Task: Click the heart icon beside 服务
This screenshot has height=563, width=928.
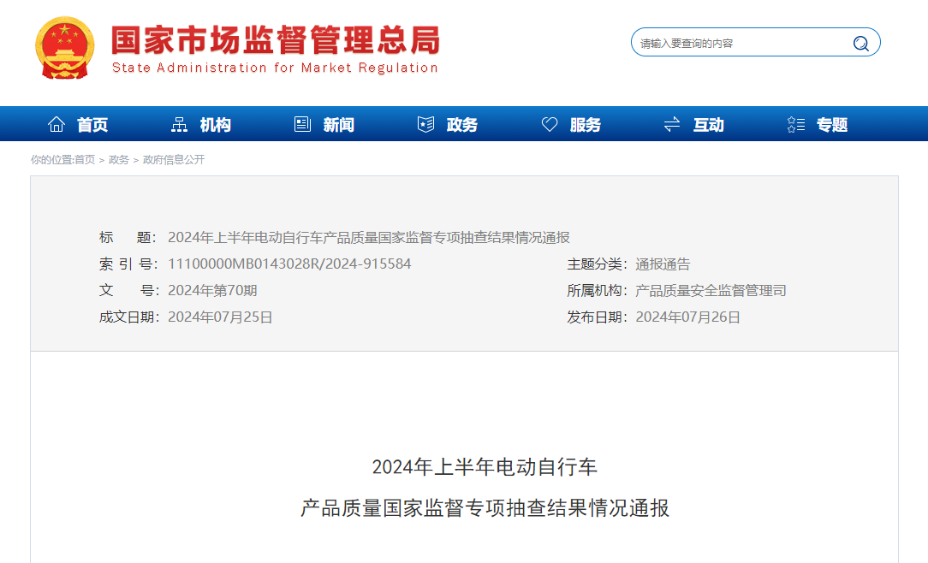Action: [x=550, y=125]
